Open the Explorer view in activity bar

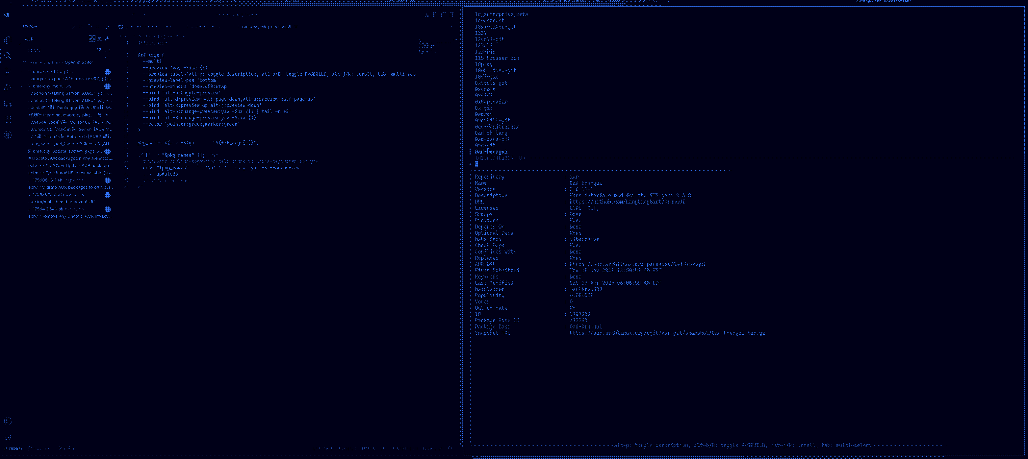click(8, 40)
